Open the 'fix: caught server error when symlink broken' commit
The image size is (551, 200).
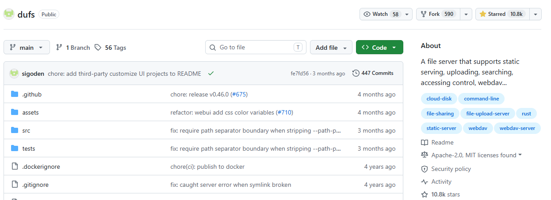coord(231,185)
